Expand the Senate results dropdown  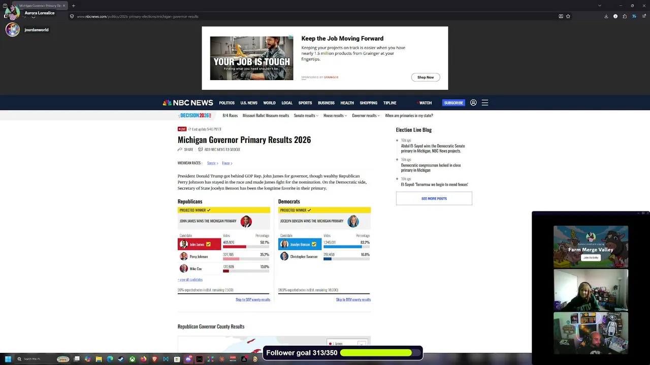[x=306, y=116]
